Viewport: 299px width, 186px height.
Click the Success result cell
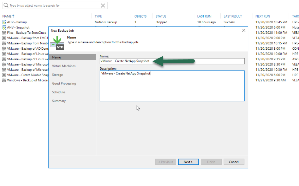[x=229, y=22]
